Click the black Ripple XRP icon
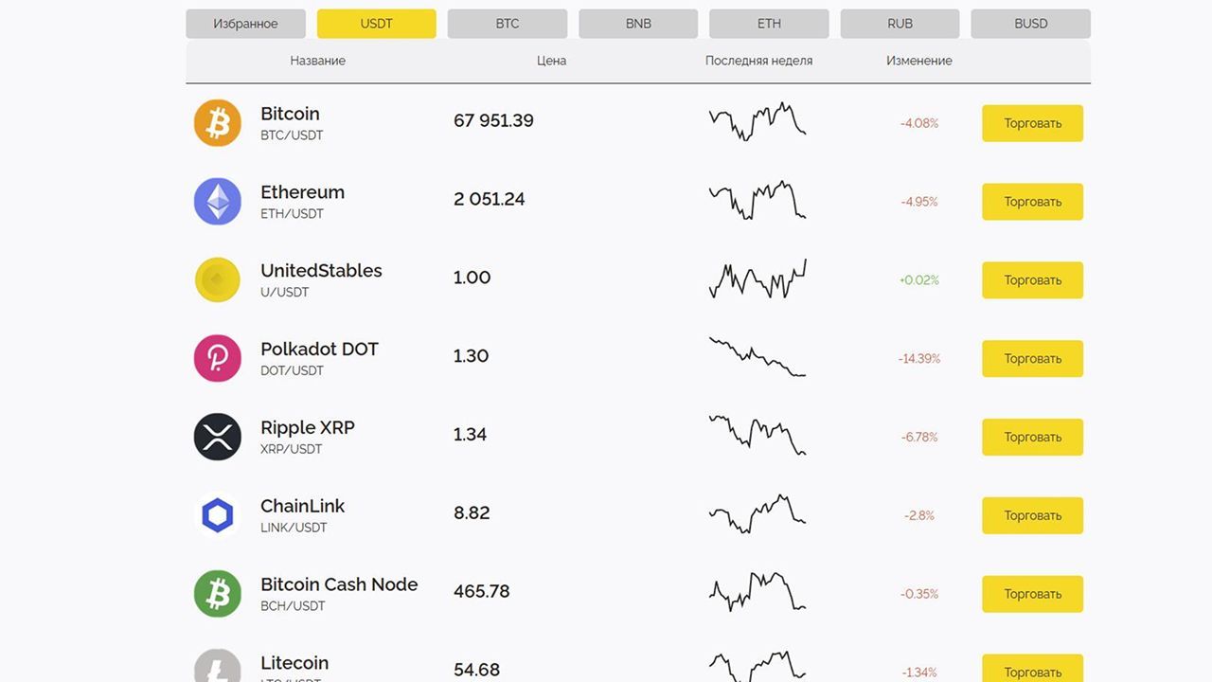1212x682 pixels. [x=218, y=438]
